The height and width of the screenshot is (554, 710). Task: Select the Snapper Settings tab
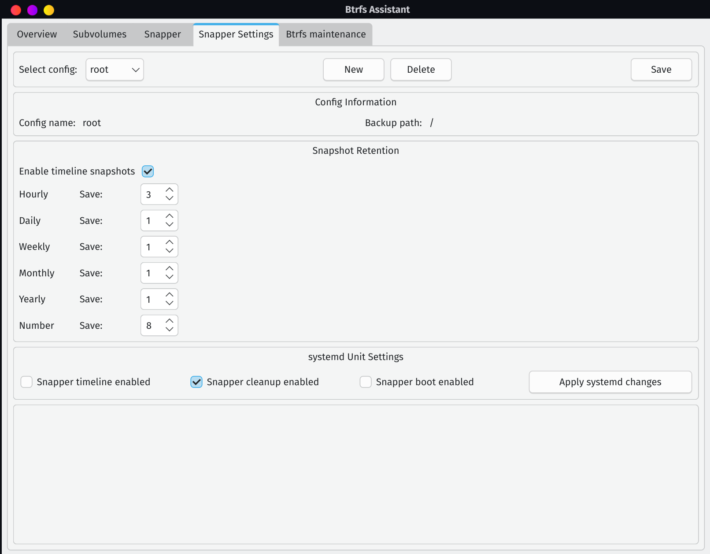click(x=236, y=34)
